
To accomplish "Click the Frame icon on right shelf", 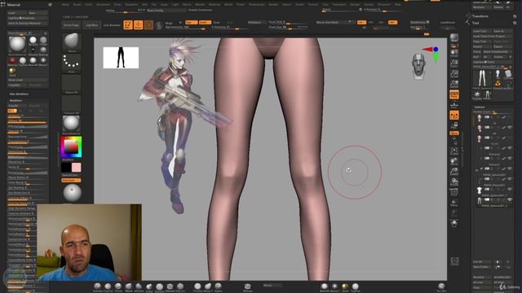I will (x=454, y=151).
